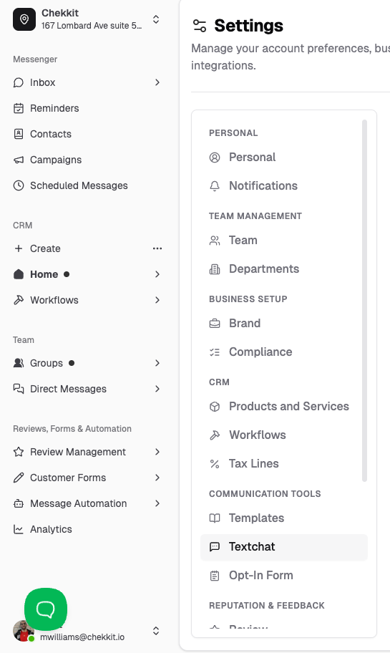This screenshot has height=653, width=390.
Task: Click the Reminders calendar icon
Action: click(x=19, y=108)
